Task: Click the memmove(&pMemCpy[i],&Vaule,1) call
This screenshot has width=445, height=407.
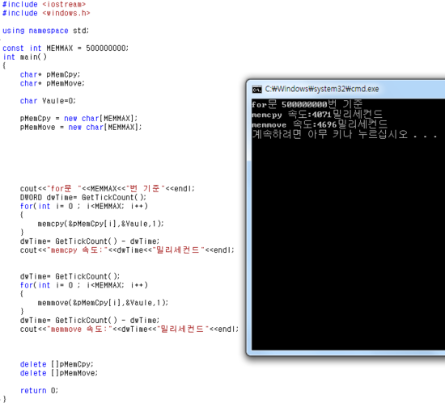Action: coord(103,303)
